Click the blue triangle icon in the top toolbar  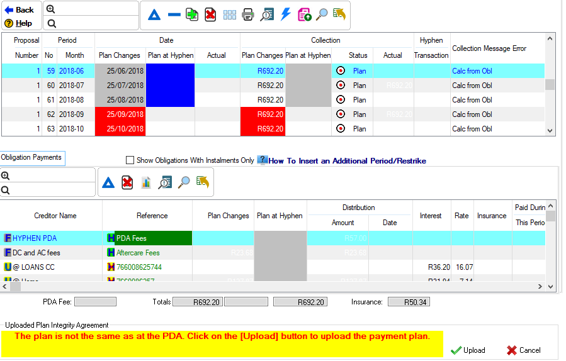coord(154,15)
